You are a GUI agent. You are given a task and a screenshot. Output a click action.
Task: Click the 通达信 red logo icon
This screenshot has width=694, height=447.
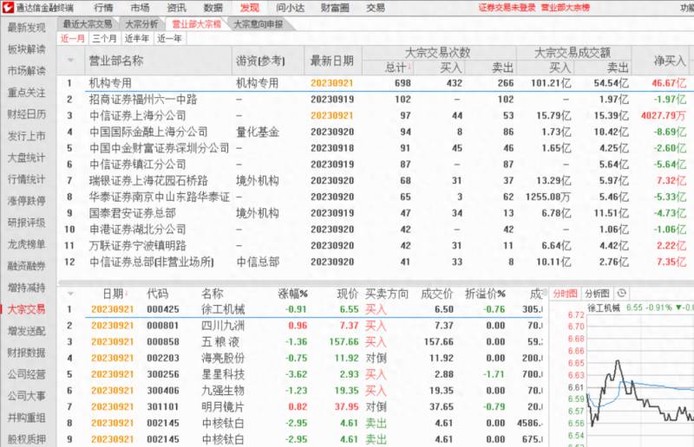[x=8, y=7]
